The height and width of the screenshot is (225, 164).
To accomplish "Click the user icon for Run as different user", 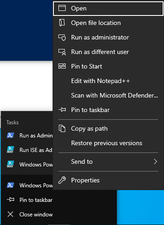I will (62, 52).
